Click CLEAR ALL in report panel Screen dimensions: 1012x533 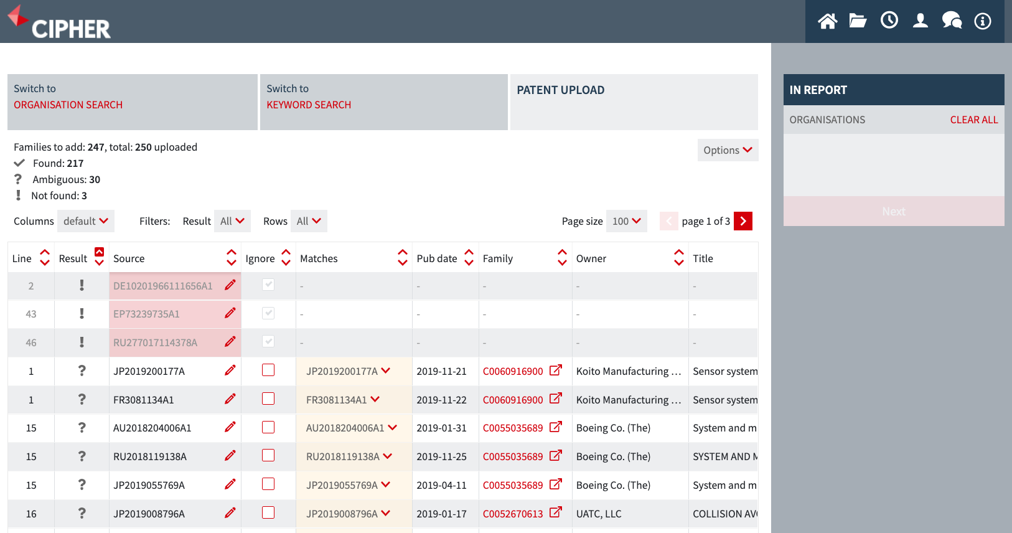click(x=973, y=120)
